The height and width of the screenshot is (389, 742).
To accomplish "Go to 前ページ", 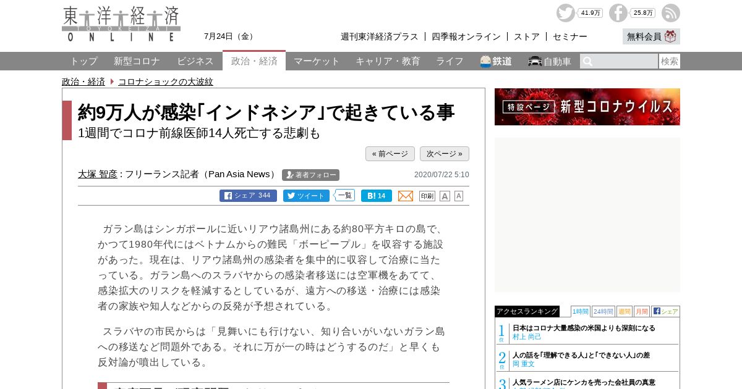I will [390, 154].
